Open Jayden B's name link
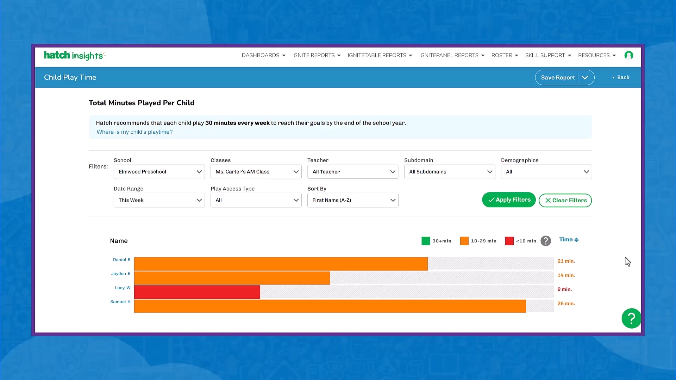 121,274
